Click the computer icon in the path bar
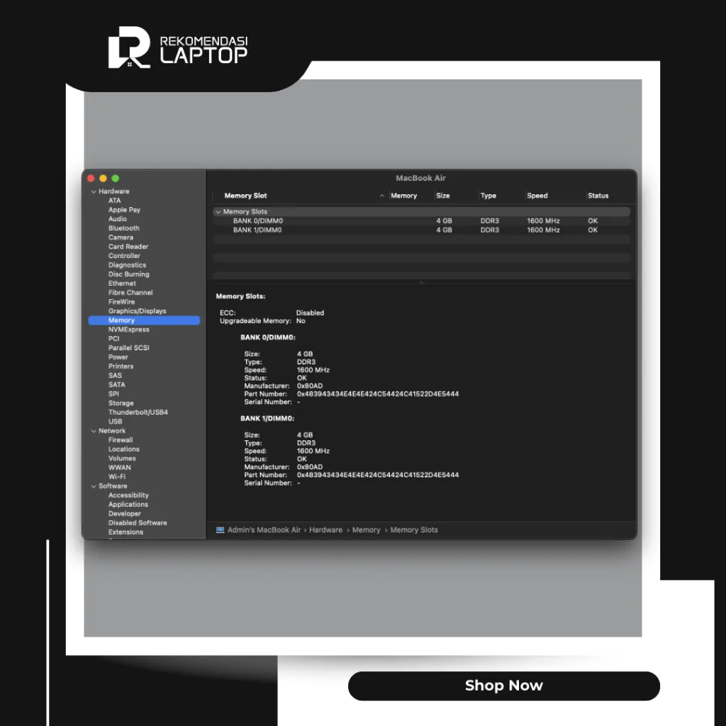The height and width of the screenshot is (726, 726). (220, 530)
